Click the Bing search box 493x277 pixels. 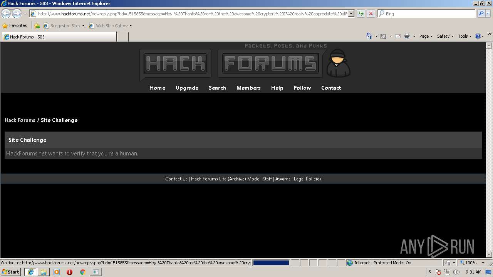427,13
